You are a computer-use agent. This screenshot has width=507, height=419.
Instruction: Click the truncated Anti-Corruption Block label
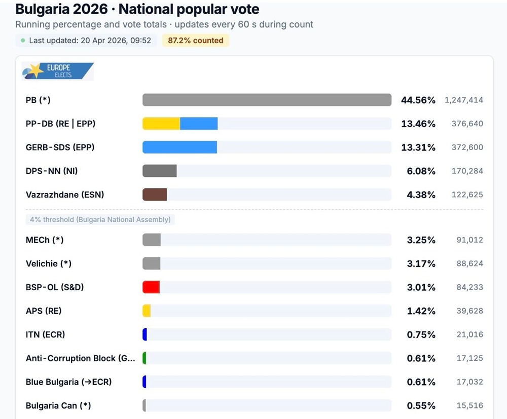coord(81,358)
